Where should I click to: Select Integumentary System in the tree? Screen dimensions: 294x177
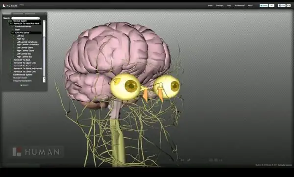click(23, 81)
